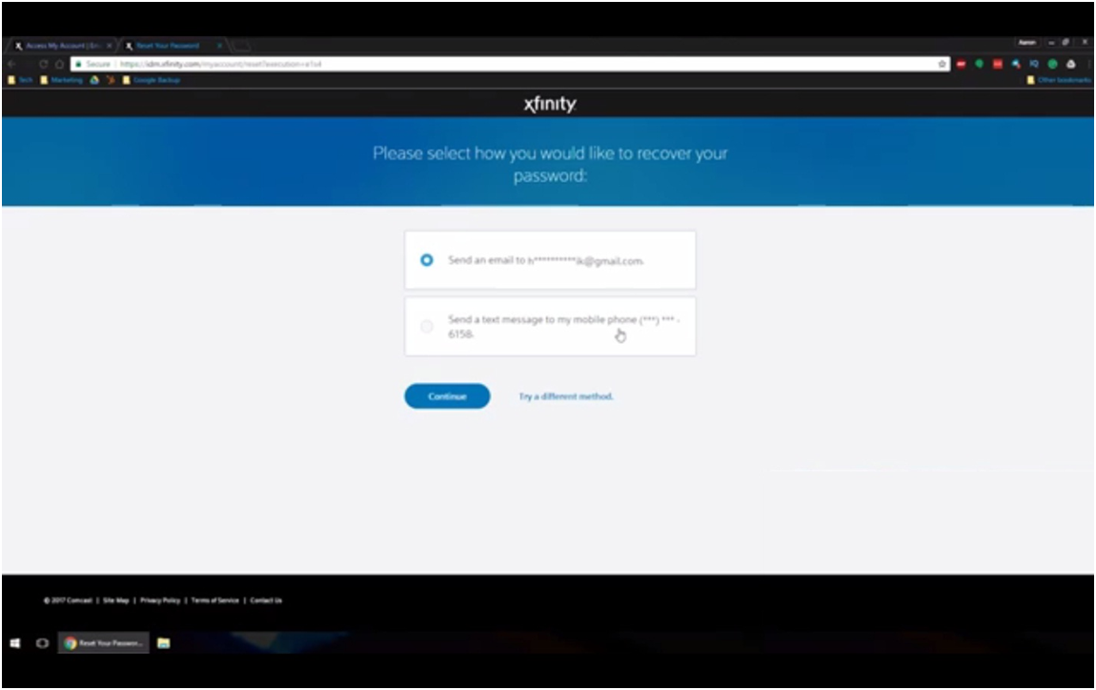This screenshot has width=1096, height=690.
Task: Open the Aaron profile button
Action: pyautogui.click(x=1026, y=43)
